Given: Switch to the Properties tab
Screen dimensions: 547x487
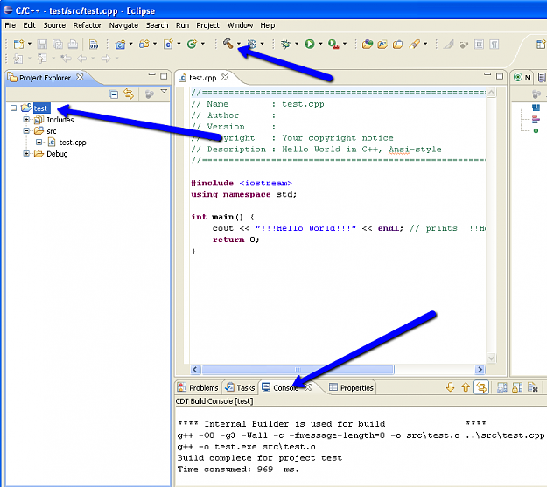Looking at the screenshot, I should (351, 387).
